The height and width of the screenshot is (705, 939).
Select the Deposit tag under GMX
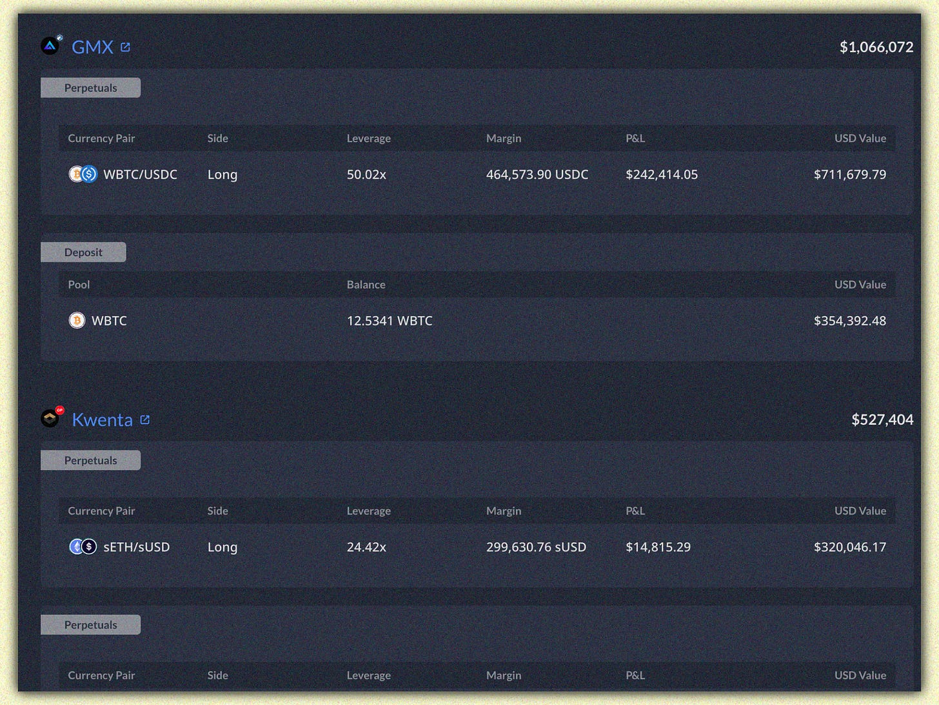(83, 252)
